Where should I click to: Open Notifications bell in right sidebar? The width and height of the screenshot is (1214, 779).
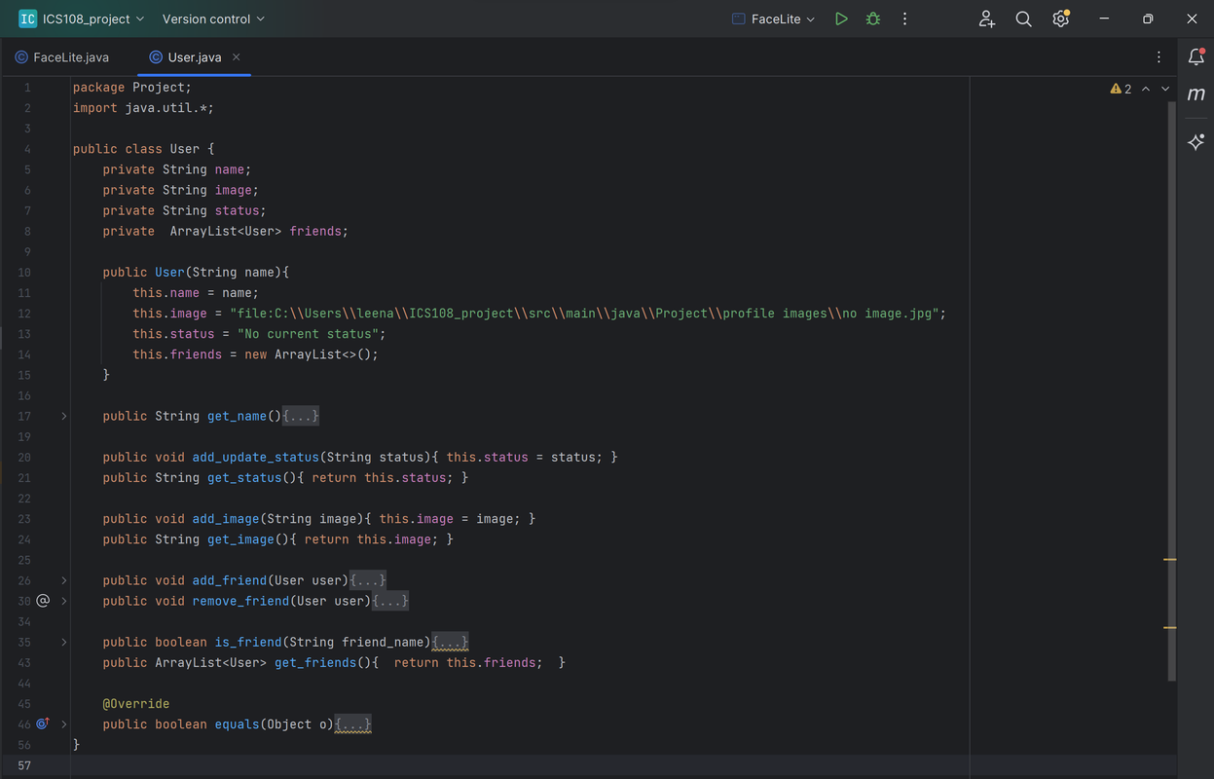[1196, 57]
